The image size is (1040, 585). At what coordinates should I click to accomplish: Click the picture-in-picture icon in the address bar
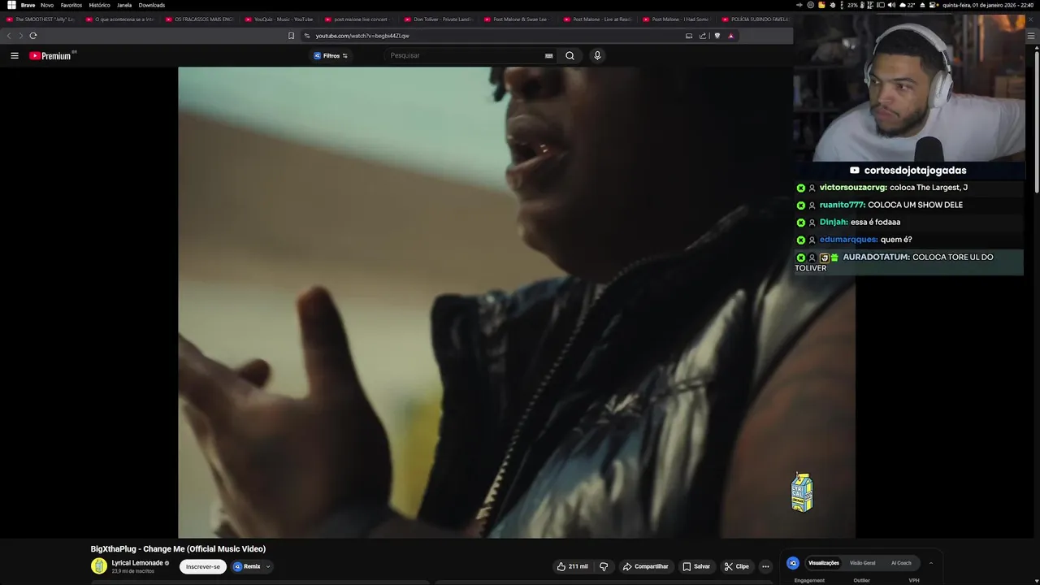[x=689, y=36]
